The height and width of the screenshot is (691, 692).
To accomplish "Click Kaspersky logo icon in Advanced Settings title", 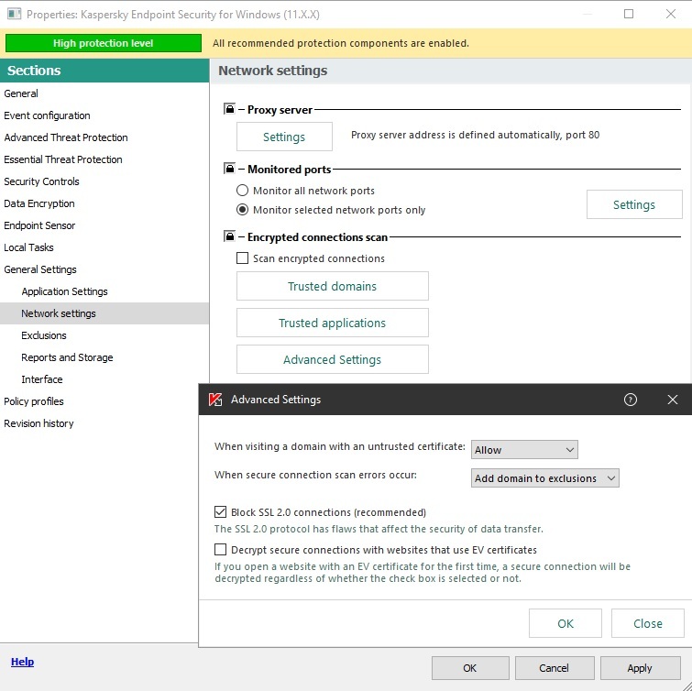I will (x=215, y=400).
